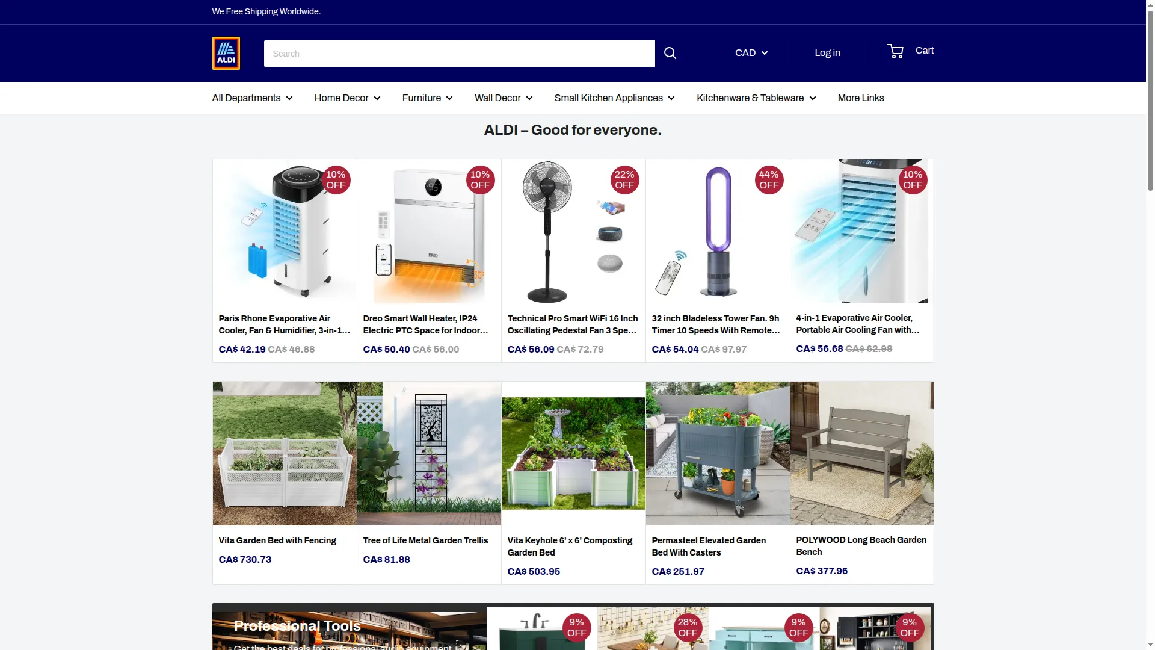Click the 10% OFF badge on 4-in-1 cooler
The image size is (1155, 650).
coord(913,180)
